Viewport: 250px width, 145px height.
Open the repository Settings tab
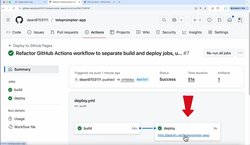[218, 32]
